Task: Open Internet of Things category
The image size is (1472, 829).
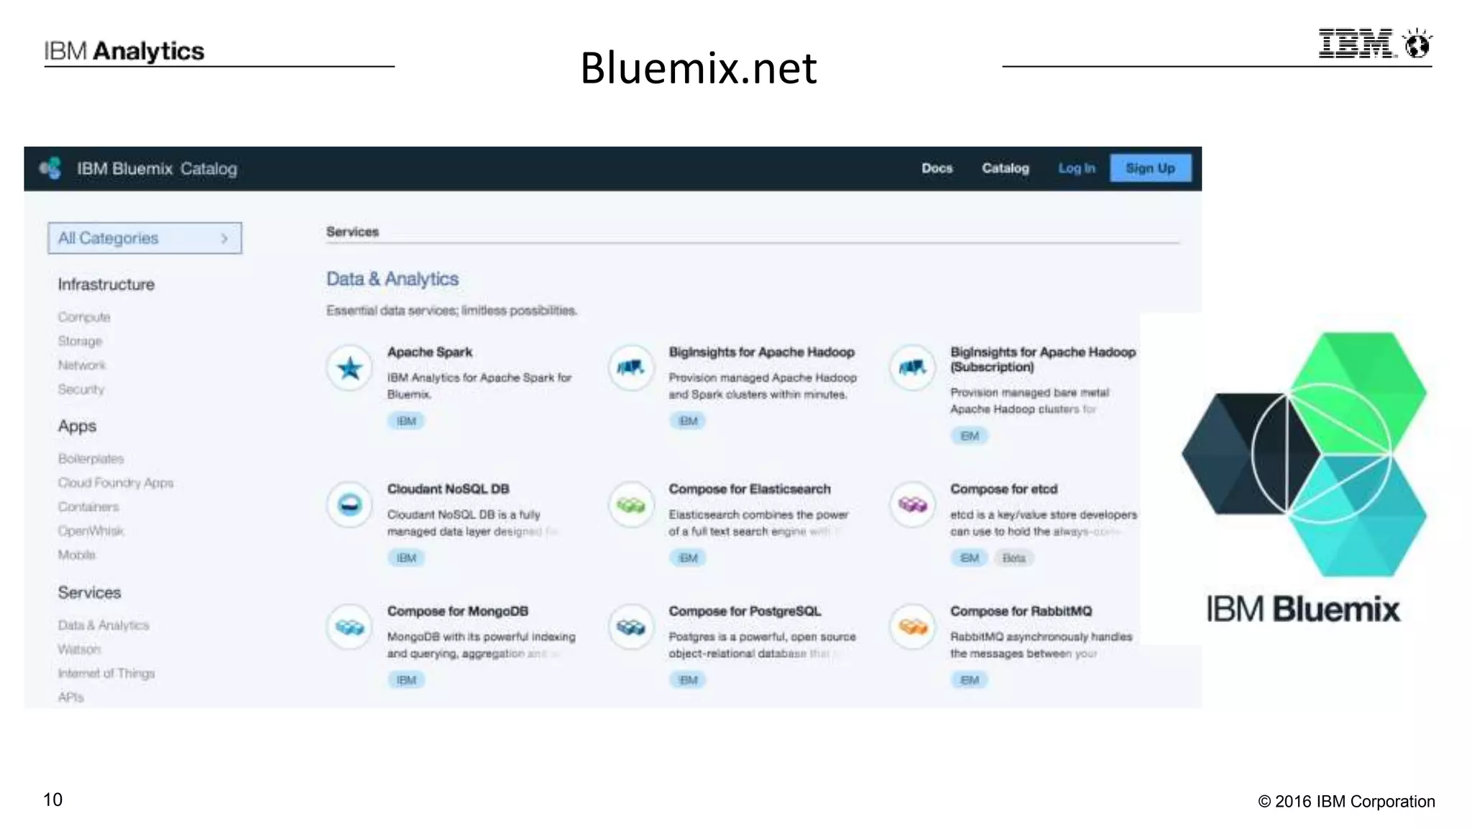Action: [106, 673]
